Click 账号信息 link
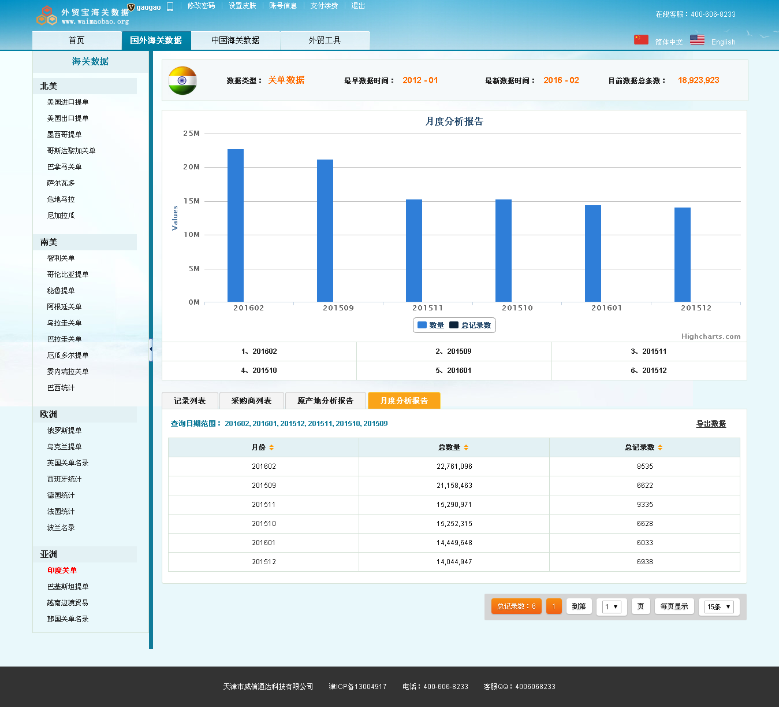The width and height of the screenshot is (779, 707). coord(283,6)
